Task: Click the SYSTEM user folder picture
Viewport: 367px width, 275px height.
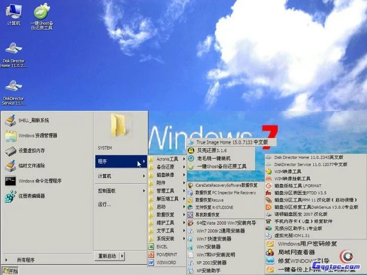Action: click(121, 126)
